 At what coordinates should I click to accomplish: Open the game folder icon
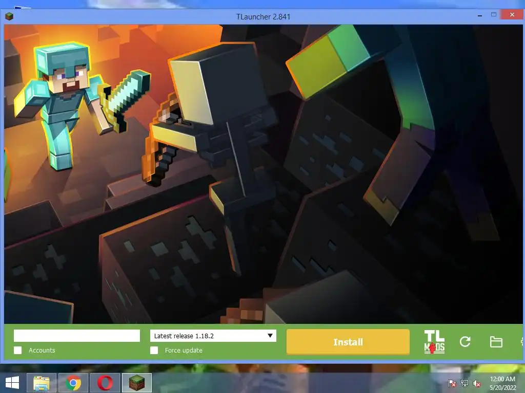pyautogui.click(x=496, y=342)
